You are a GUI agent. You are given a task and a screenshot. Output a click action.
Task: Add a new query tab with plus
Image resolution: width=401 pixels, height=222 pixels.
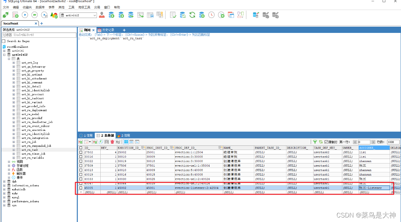pyautogui.click(x=124, y=30)
